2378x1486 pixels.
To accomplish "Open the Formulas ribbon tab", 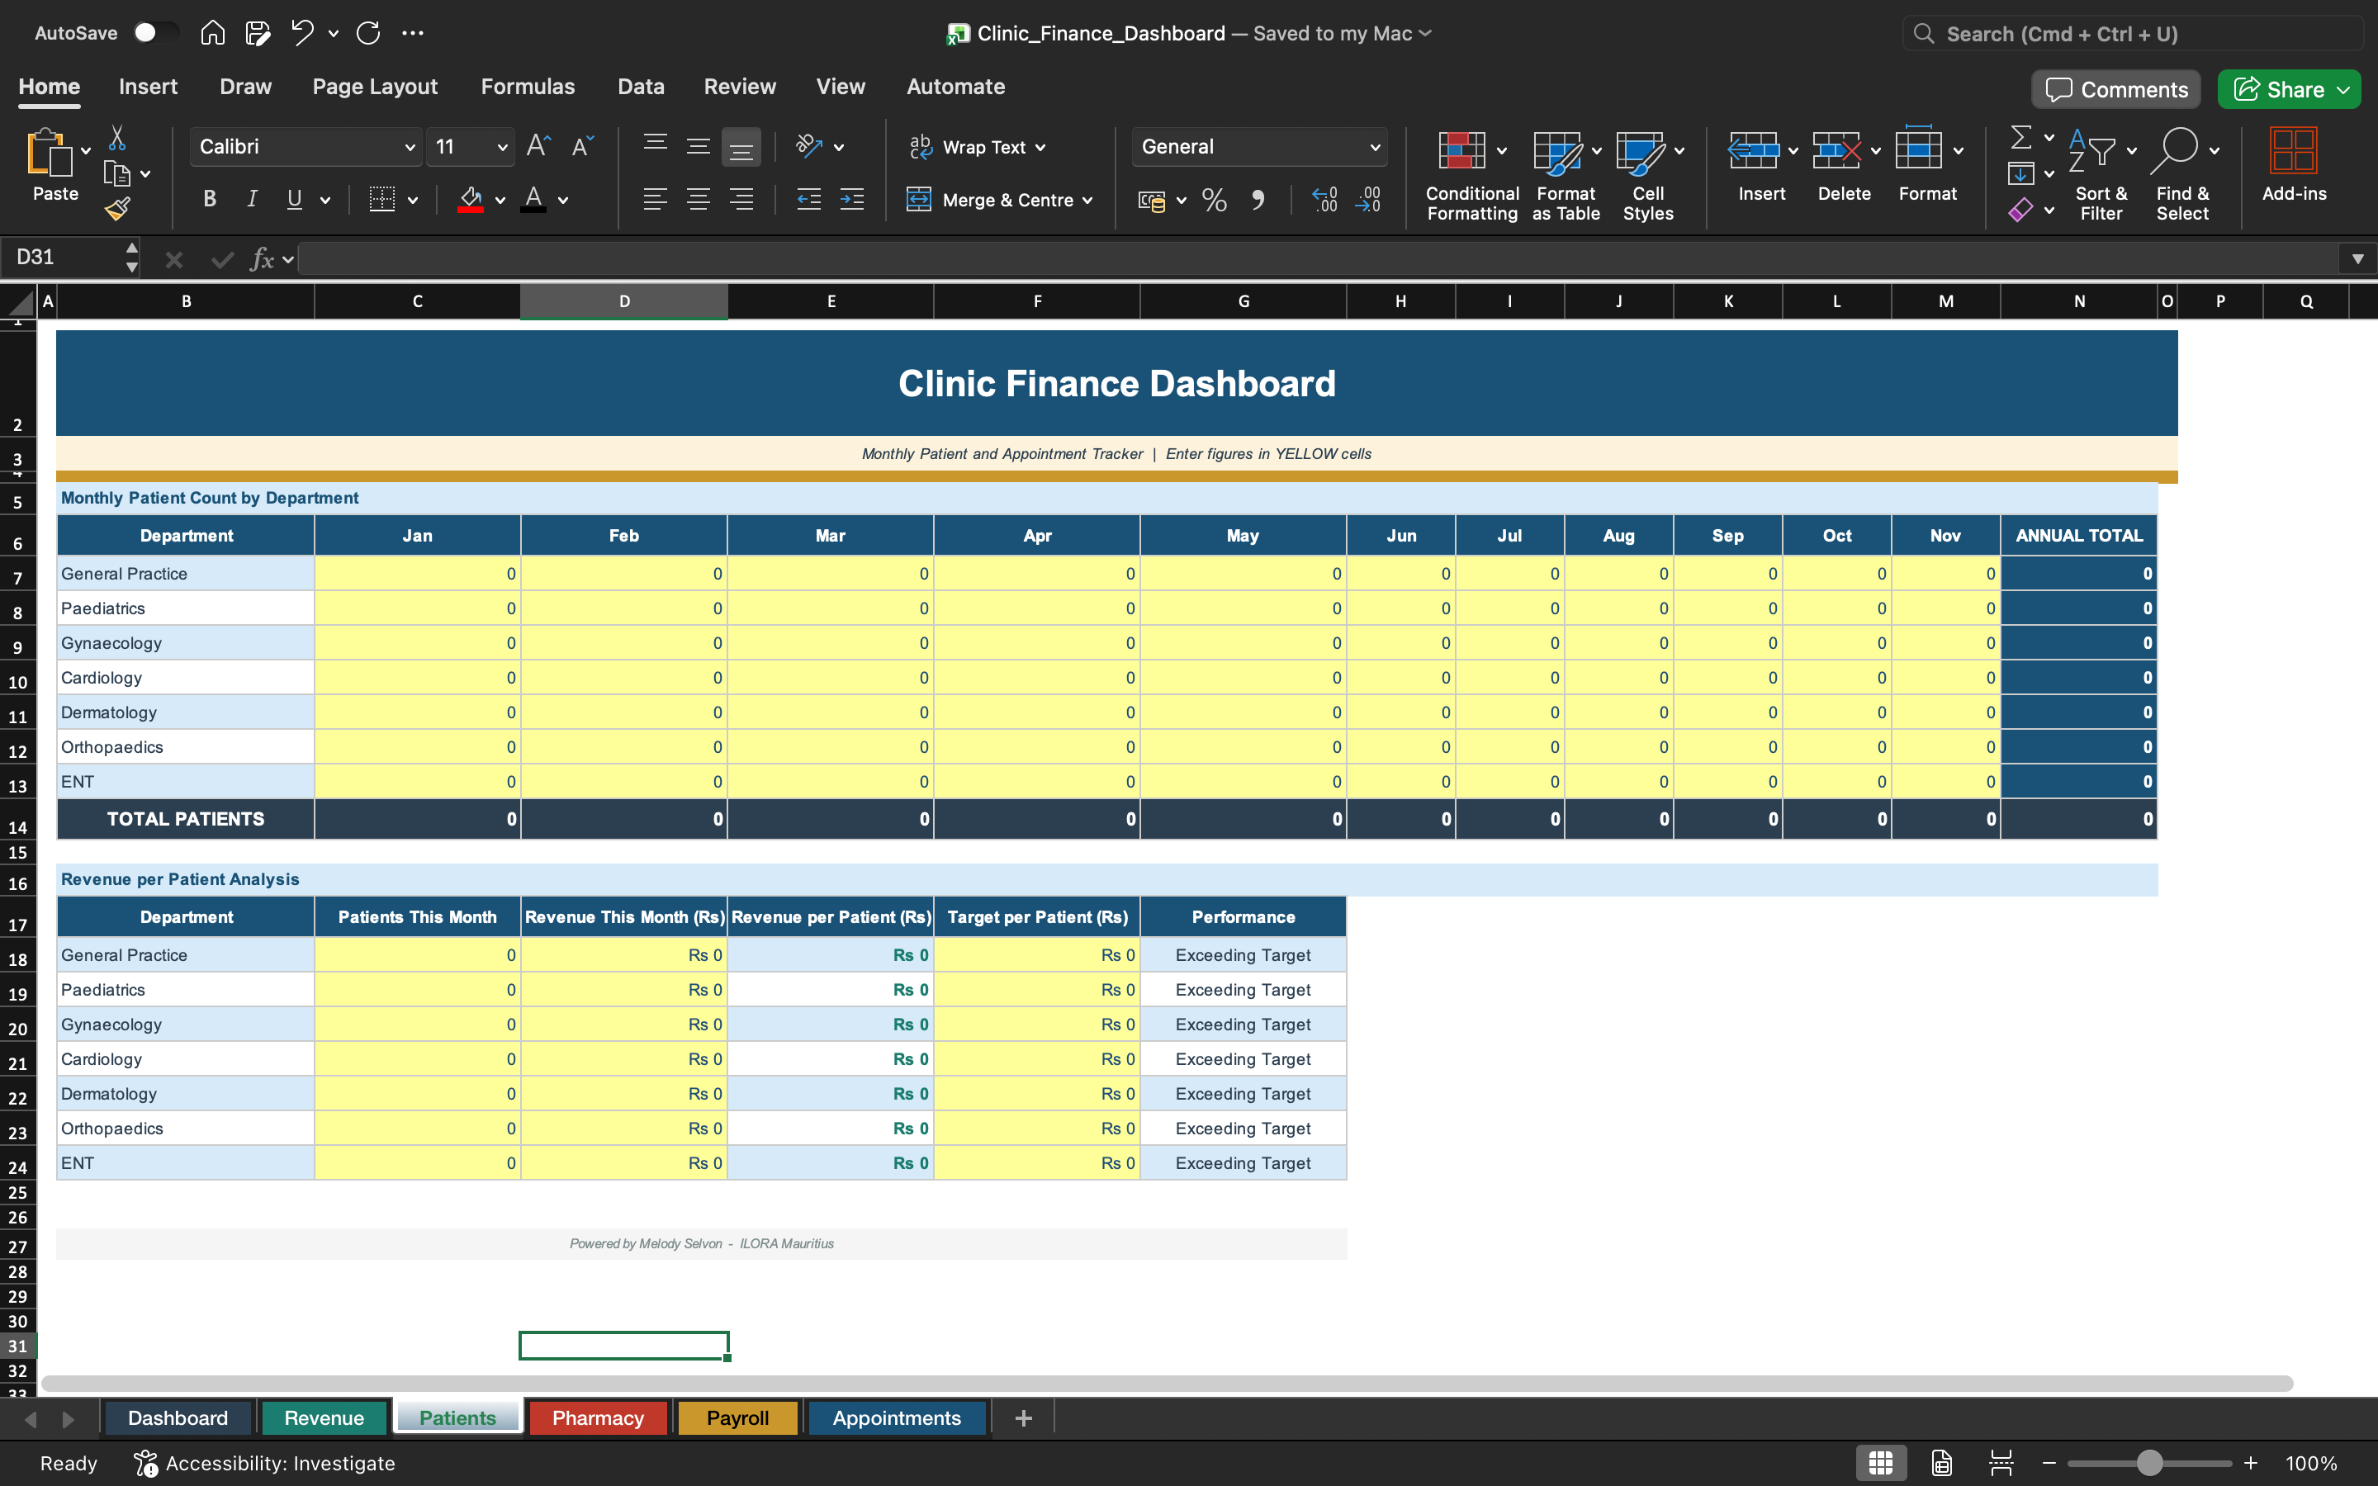I will click(x=528, y=87).
